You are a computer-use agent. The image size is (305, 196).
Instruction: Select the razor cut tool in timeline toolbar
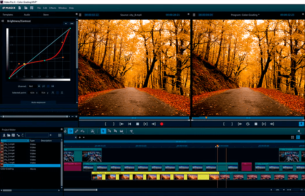(x=131, y=131)
